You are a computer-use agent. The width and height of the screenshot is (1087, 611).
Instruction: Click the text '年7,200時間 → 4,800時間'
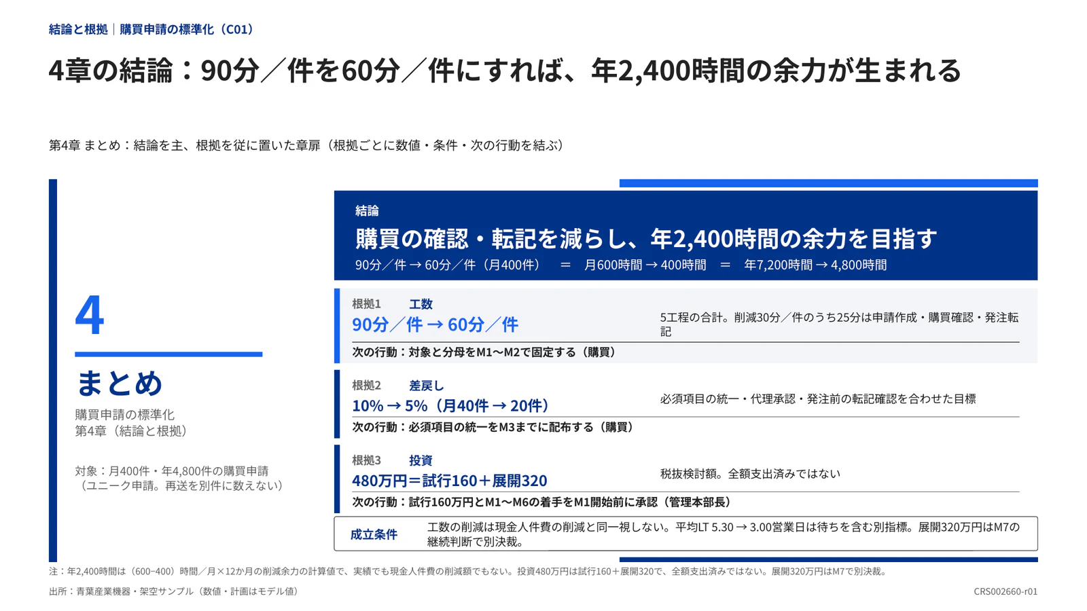point(815,265)
